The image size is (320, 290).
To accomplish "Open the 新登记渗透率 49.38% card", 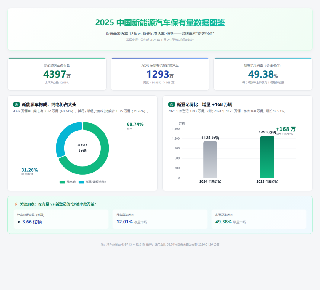I will 263,74.
